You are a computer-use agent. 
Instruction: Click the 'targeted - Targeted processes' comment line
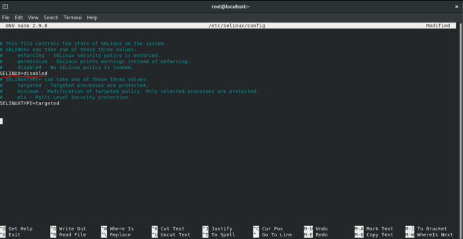click(x=74, y=85)
